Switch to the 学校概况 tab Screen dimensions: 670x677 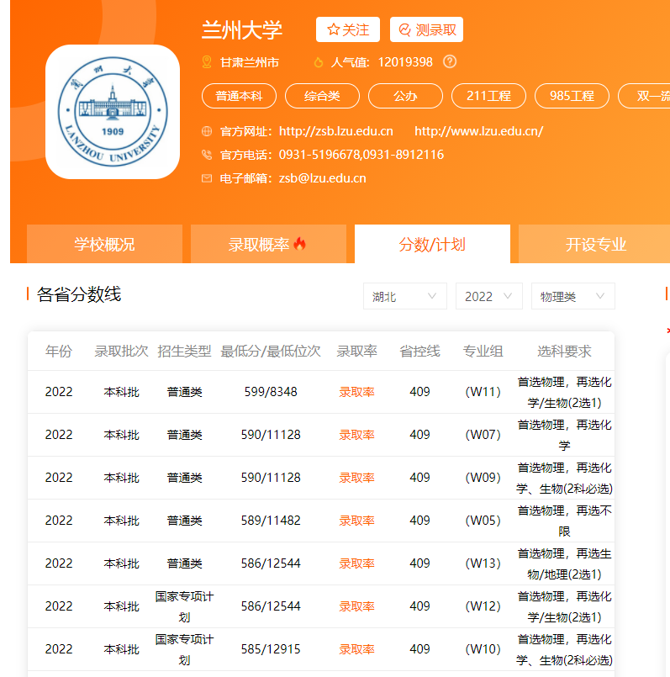tap(104, 244)
